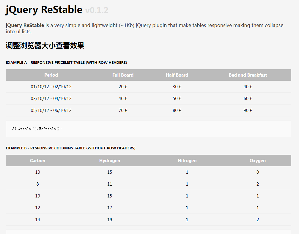Select the Period column header
299x234 pixels.
click(51, 75)
